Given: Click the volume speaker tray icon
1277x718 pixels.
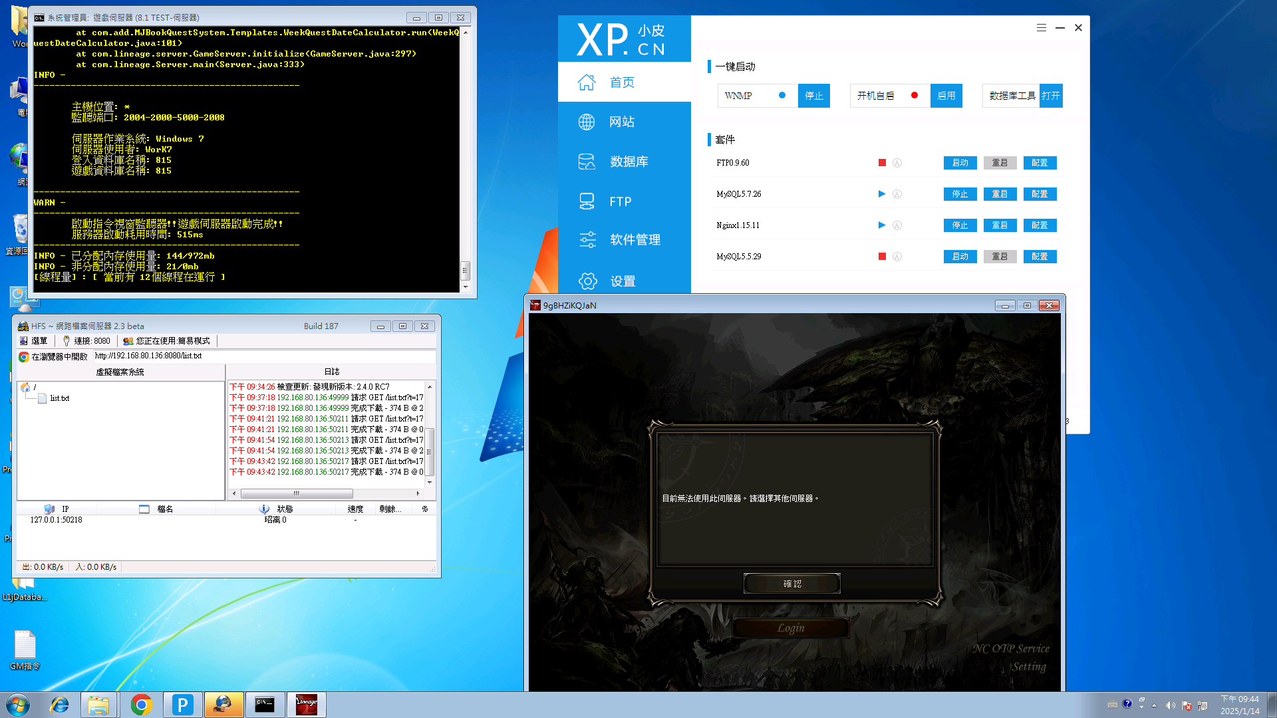Looking at the screenshot, I should coord(1170,705).
